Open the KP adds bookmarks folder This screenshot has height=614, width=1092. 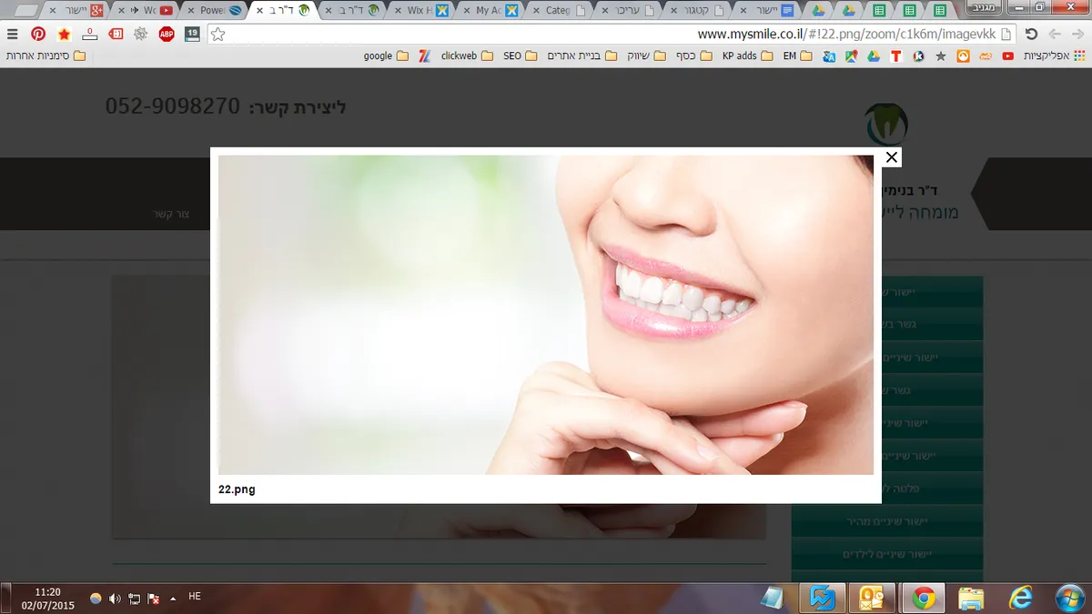tap(747, 55)
